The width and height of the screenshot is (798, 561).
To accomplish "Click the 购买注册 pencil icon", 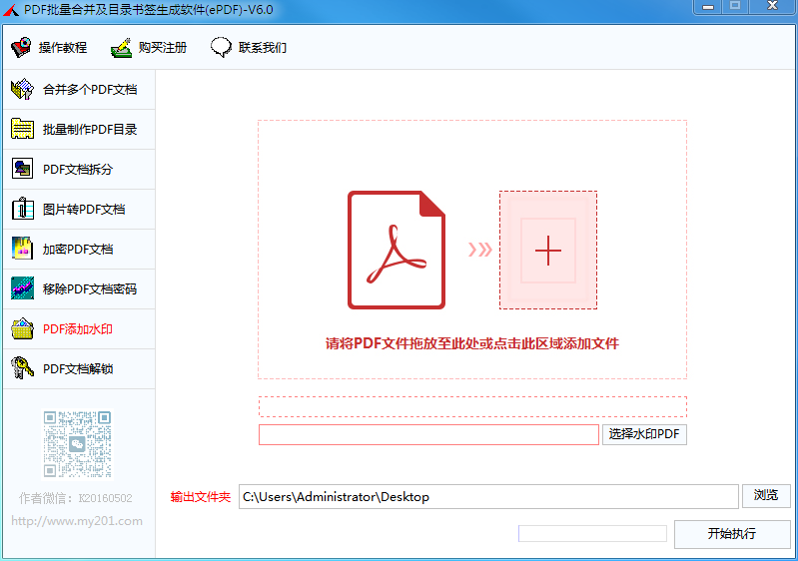I will tap(121, 48).
